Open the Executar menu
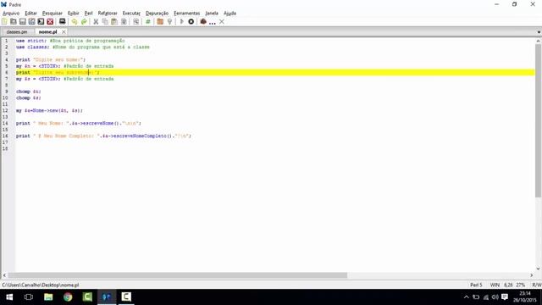 click(x=131, y=14)
